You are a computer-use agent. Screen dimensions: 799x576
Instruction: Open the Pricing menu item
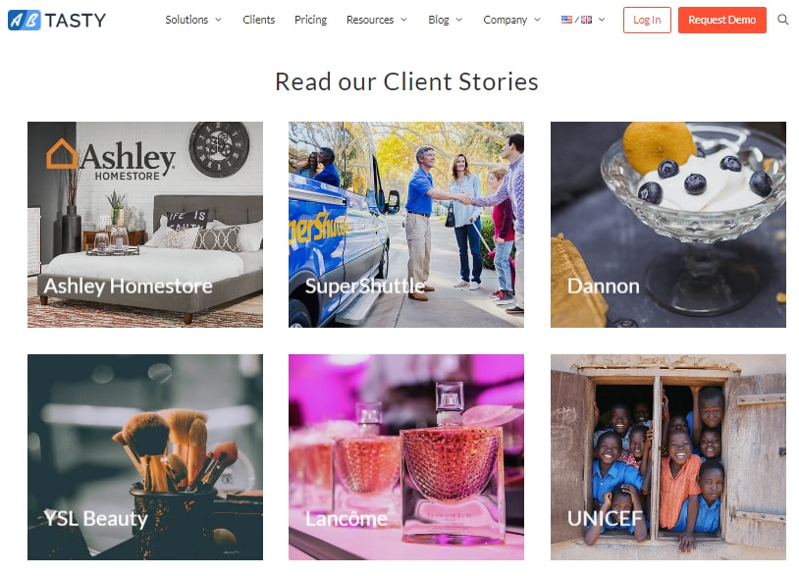click(310, 20)
